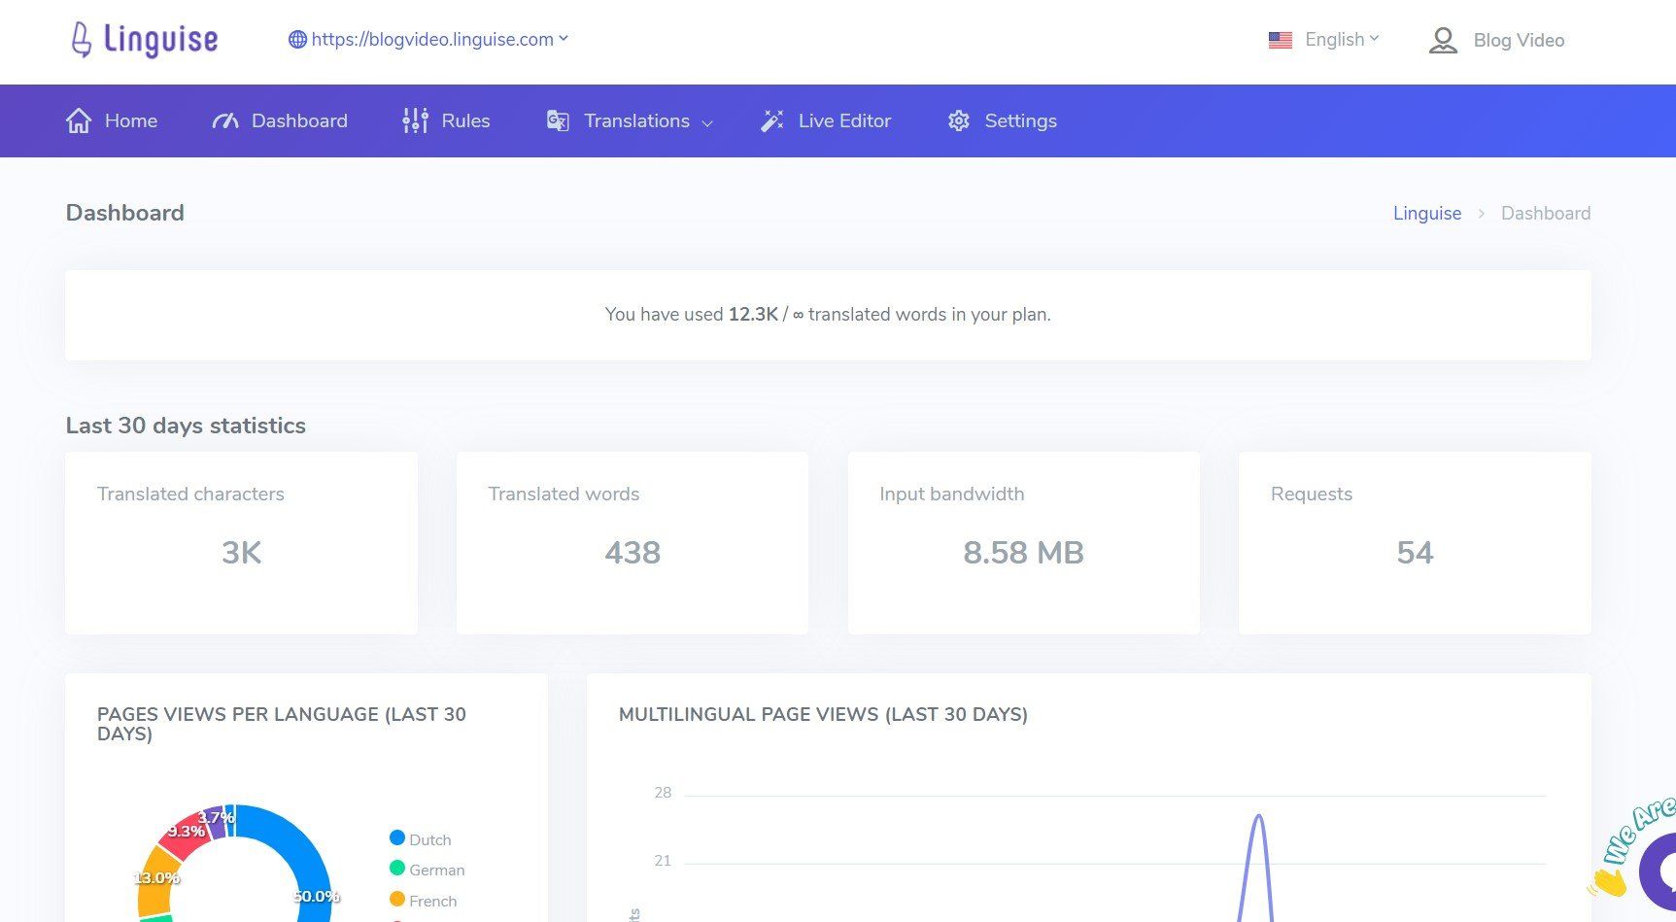Click the Blog Video user avatar icon

click(x=1443, y=40)
